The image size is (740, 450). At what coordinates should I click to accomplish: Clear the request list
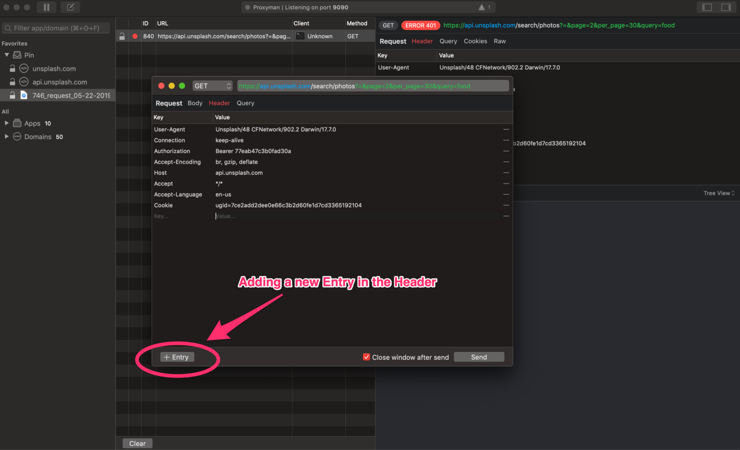pos(137,444)
